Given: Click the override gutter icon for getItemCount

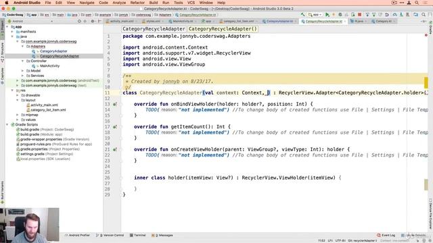Looking at the screenshot, I should click(x=114, y=127).
